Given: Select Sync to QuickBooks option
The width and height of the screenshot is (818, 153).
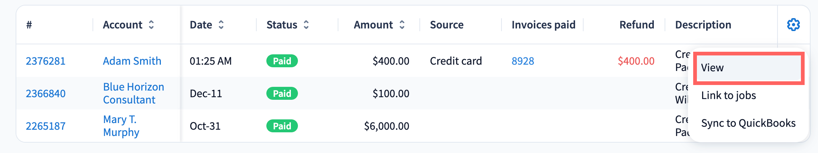Looking at the screenshot, I should pos(748,123).
